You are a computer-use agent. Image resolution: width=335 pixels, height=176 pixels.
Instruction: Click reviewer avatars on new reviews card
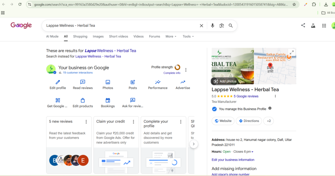pos(69,160)
